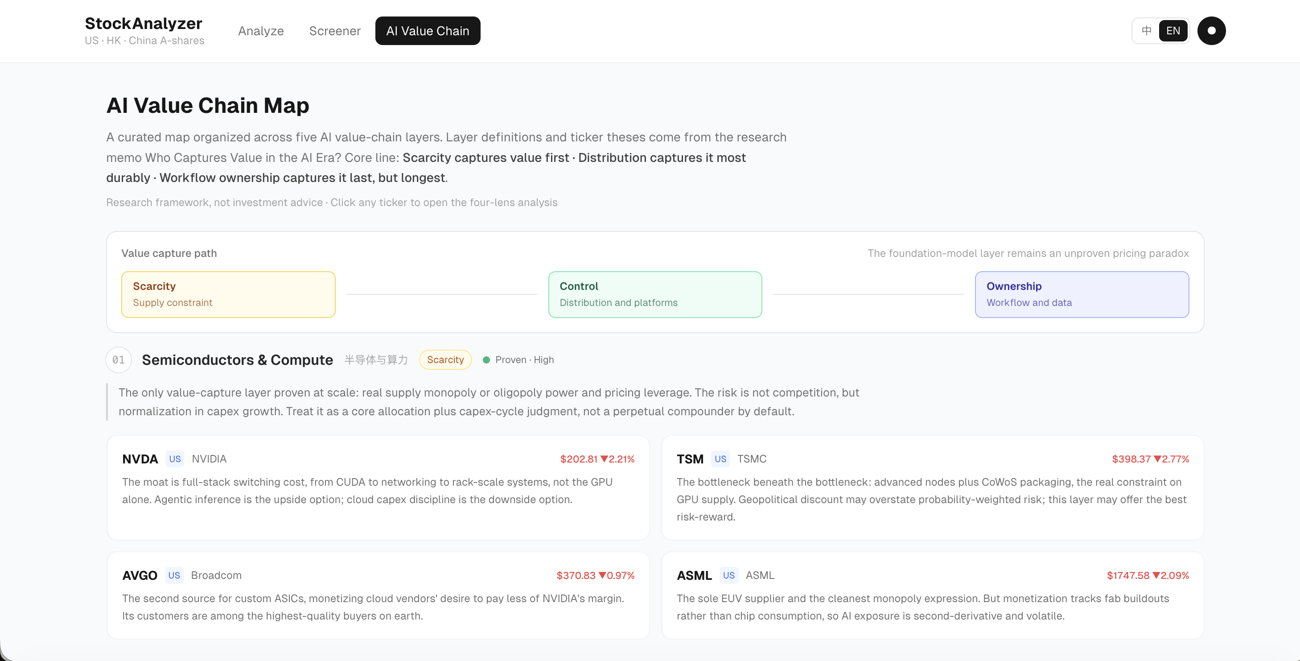Click AVGO price $370.83

[x=576, y=575]
